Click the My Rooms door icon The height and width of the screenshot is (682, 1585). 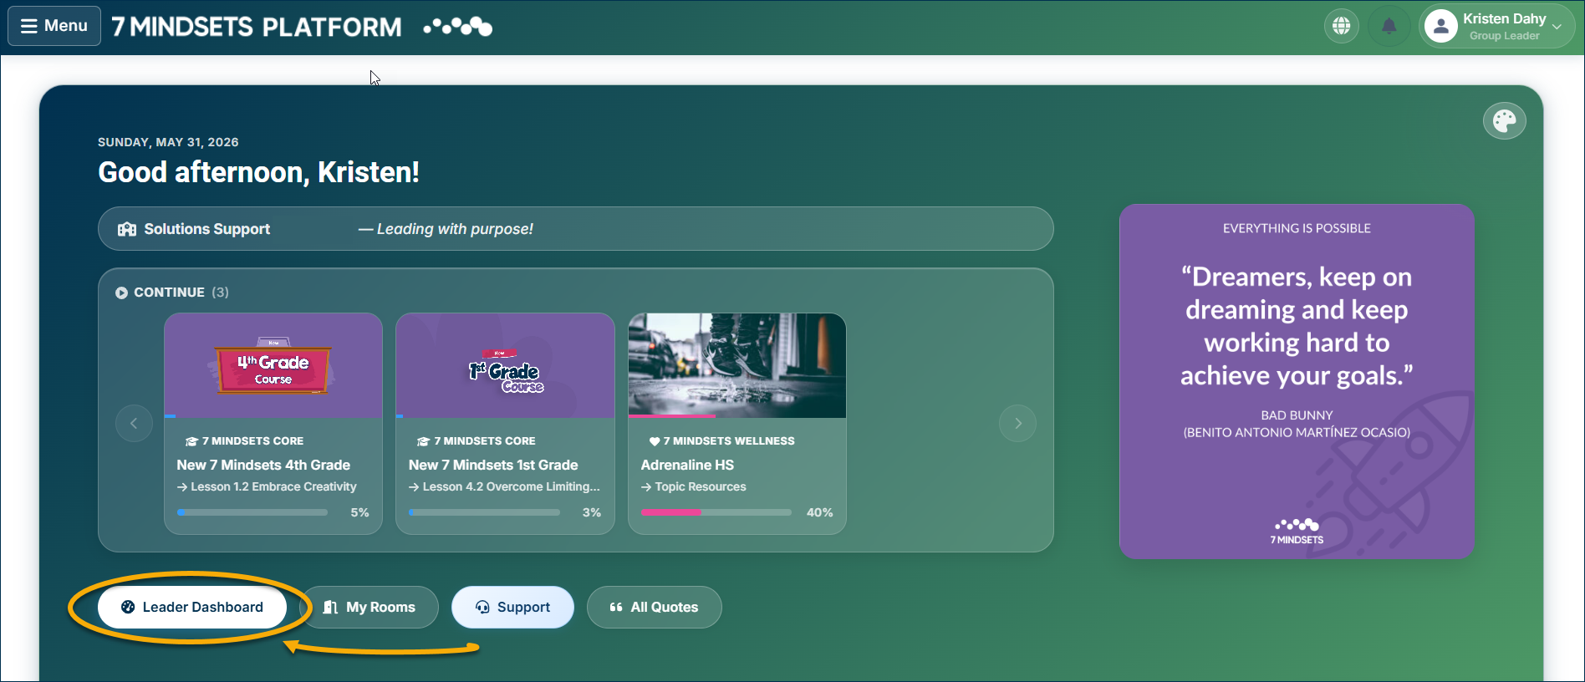click(331, 607)
